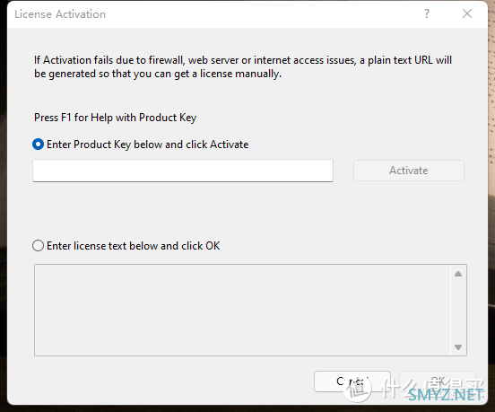Click the SMYZ.NET watermark text

446,395
